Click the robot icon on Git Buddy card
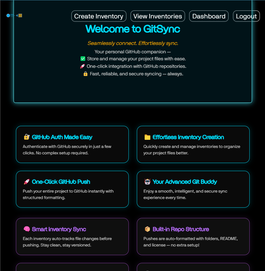 [x=147, y=182]
